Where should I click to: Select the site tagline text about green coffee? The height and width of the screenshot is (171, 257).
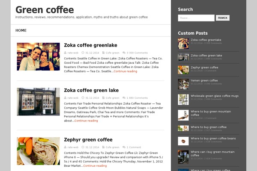pyautogui.click(x=81, y=17)
